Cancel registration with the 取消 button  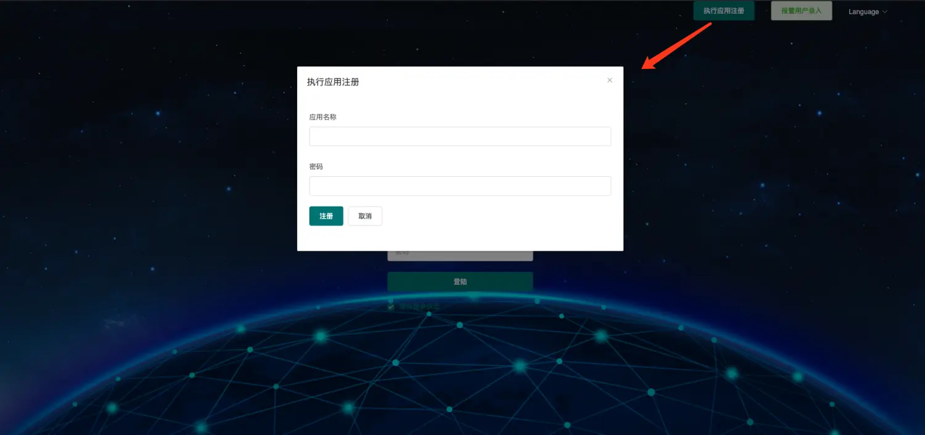365,216
